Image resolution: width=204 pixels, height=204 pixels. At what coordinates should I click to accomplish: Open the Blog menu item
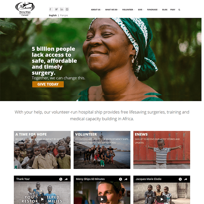point(165,10)
